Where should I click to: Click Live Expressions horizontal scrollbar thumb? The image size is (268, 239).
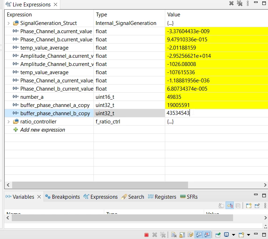point(100,185)
